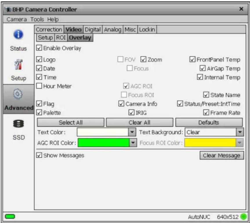Uncheck the Zoom checkbox

point(143,59)
